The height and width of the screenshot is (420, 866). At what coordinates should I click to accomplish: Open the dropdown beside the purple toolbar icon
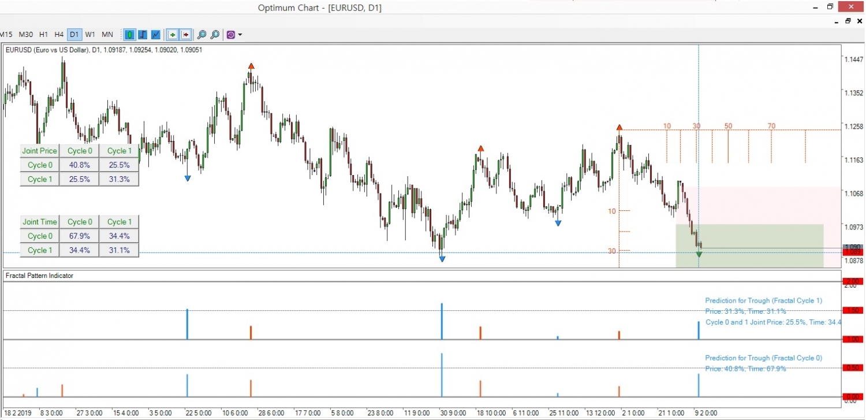239,35
